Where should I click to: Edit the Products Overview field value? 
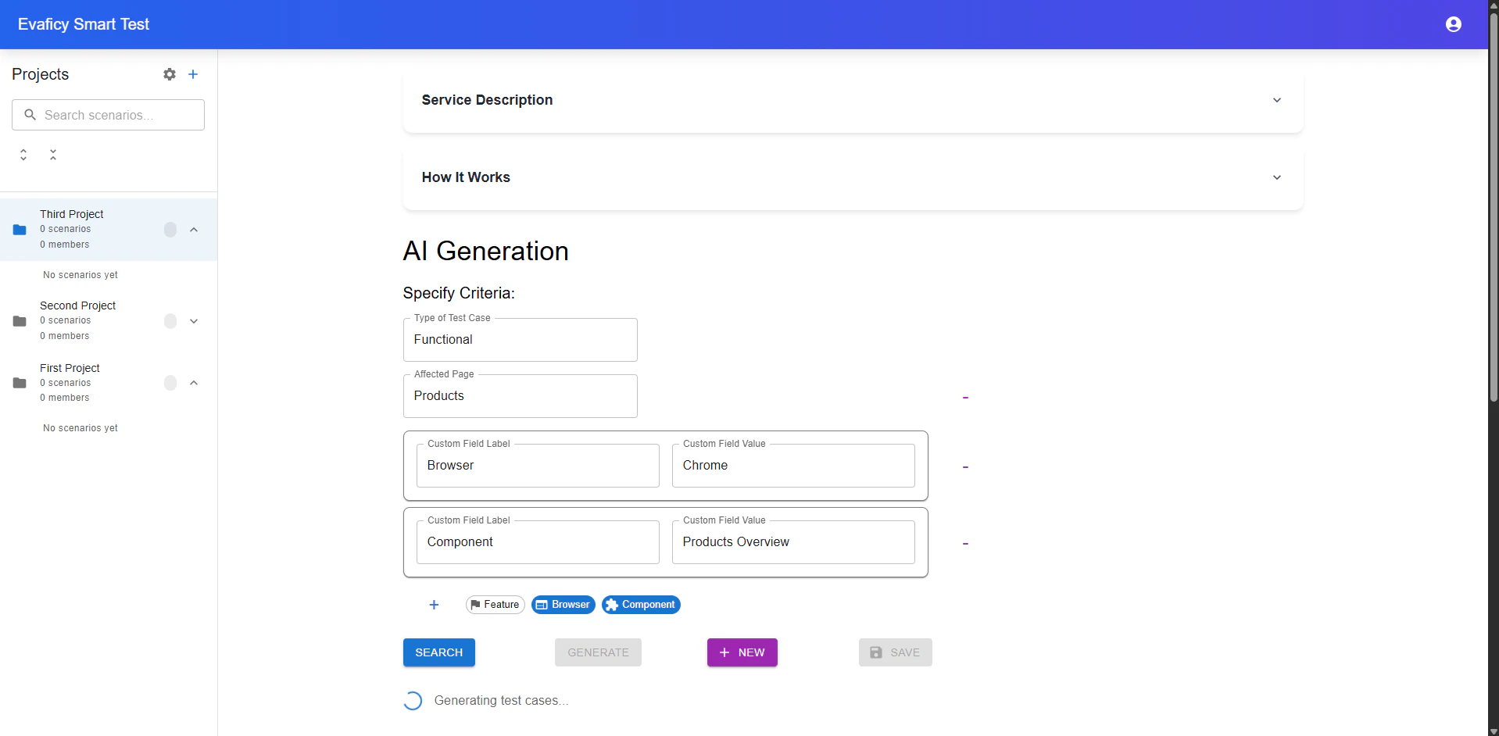[x=793, y=542]
